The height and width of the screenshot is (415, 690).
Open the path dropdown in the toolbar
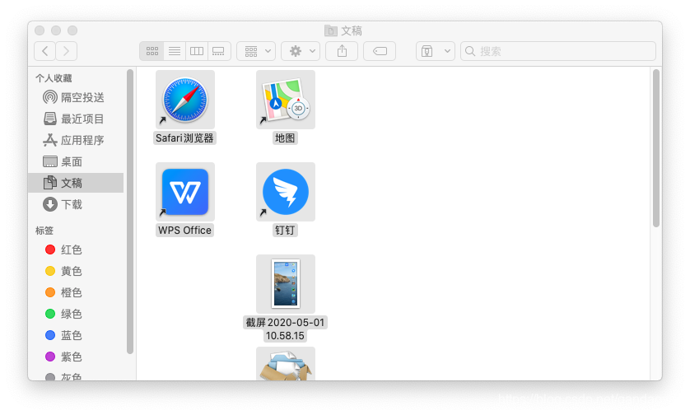436,51
